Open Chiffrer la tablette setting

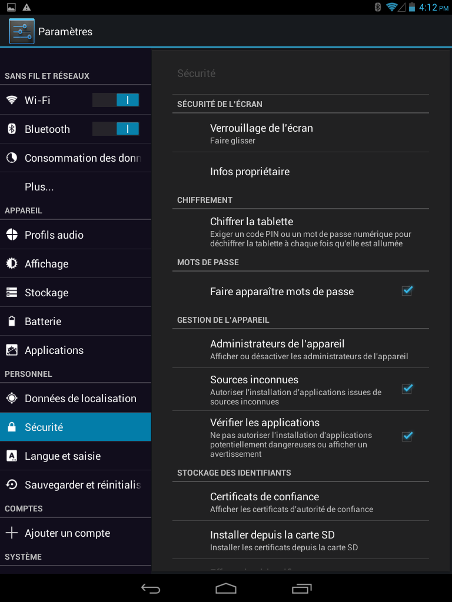point(301,233)
